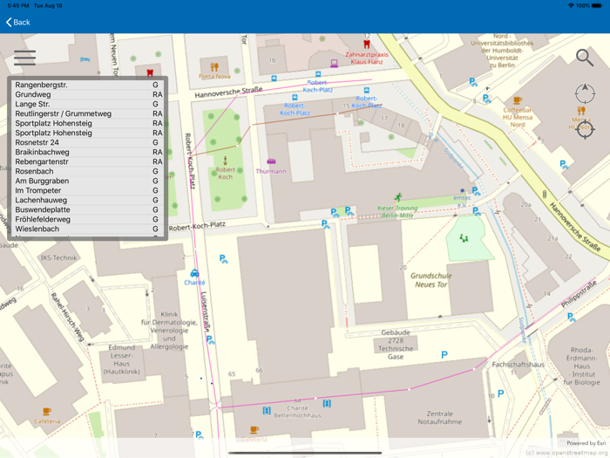Tap the crosshair locate-me icon
The image size is (610, 458).
coord(585,129)
